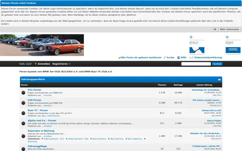Focus the search input field in the dark bar
Screen dimensions: 242x151
[x=196, y=64]
